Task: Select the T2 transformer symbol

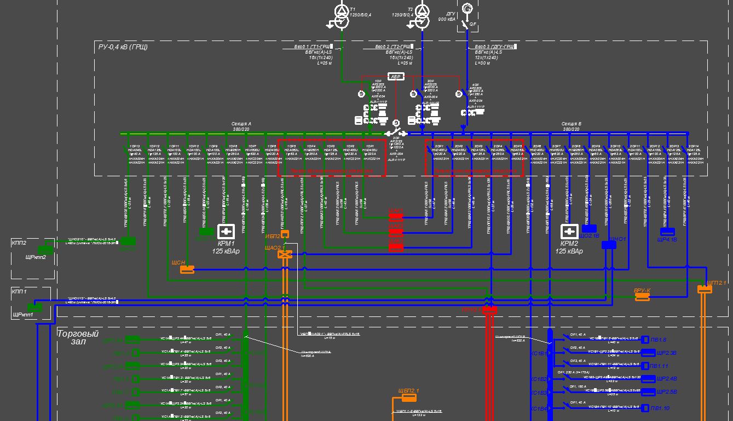Action: pyautogui.click(x=422, y=16)
